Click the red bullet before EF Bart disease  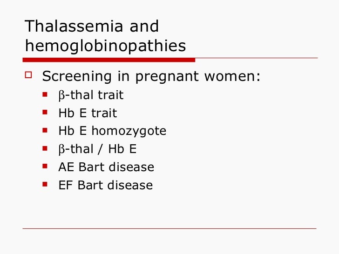45,184
